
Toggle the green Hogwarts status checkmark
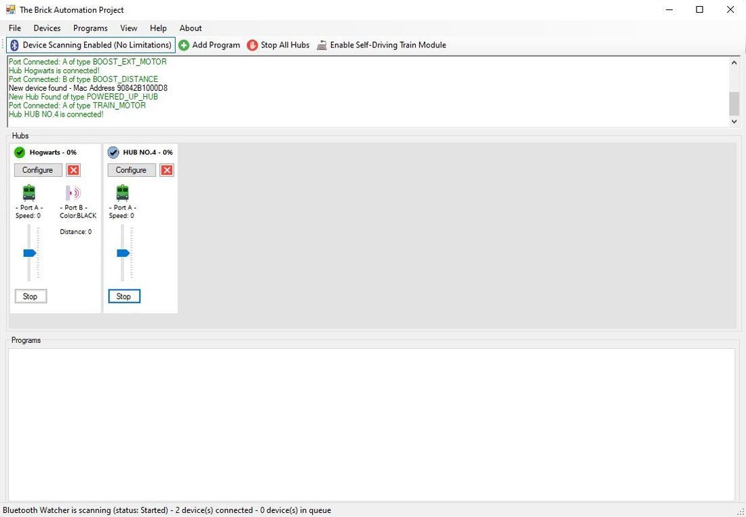coord(20,152)
